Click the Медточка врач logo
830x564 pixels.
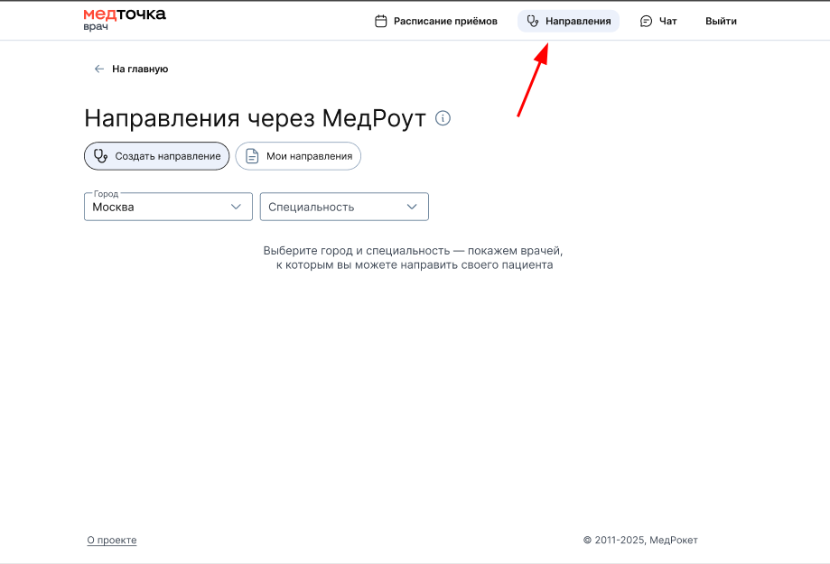(x=125, y=19)
